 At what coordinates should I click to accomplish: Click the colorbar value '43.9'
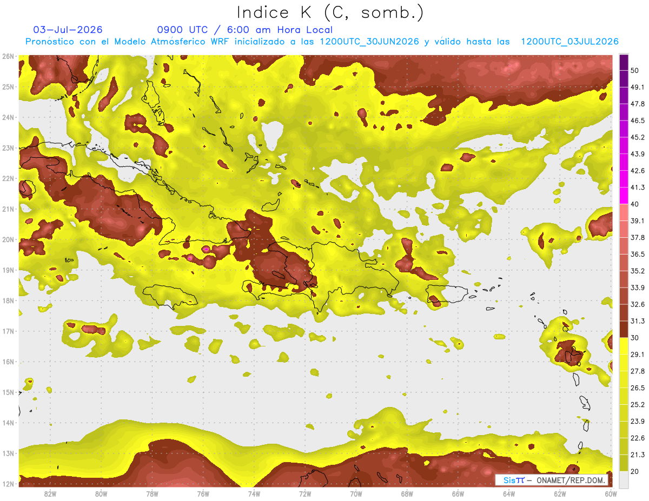pos(637,154)
